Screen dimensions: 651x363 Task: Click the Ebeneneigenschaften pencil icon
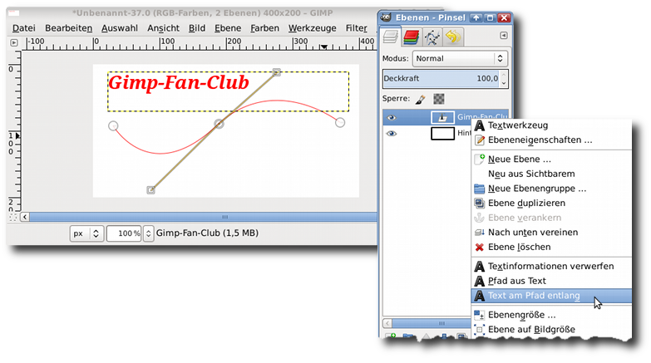480,140
